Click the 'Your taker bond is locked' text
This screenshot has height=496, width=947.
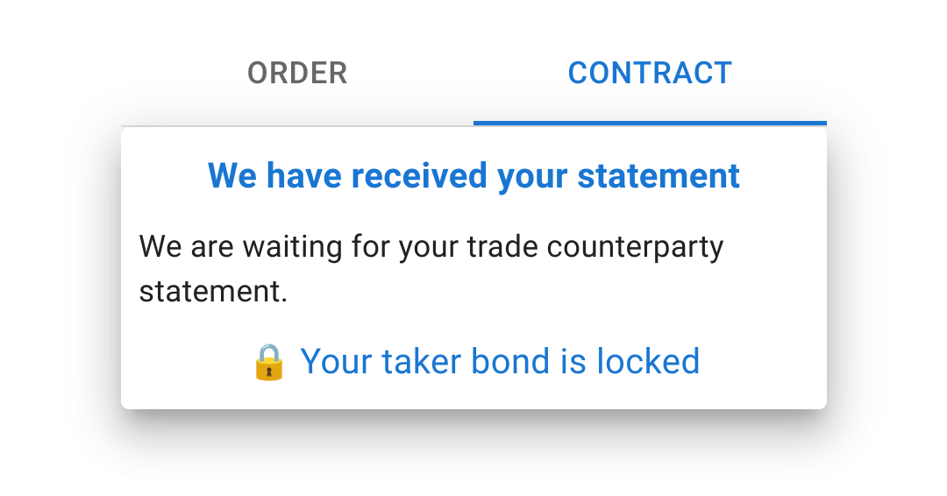(x=500, y=361)
